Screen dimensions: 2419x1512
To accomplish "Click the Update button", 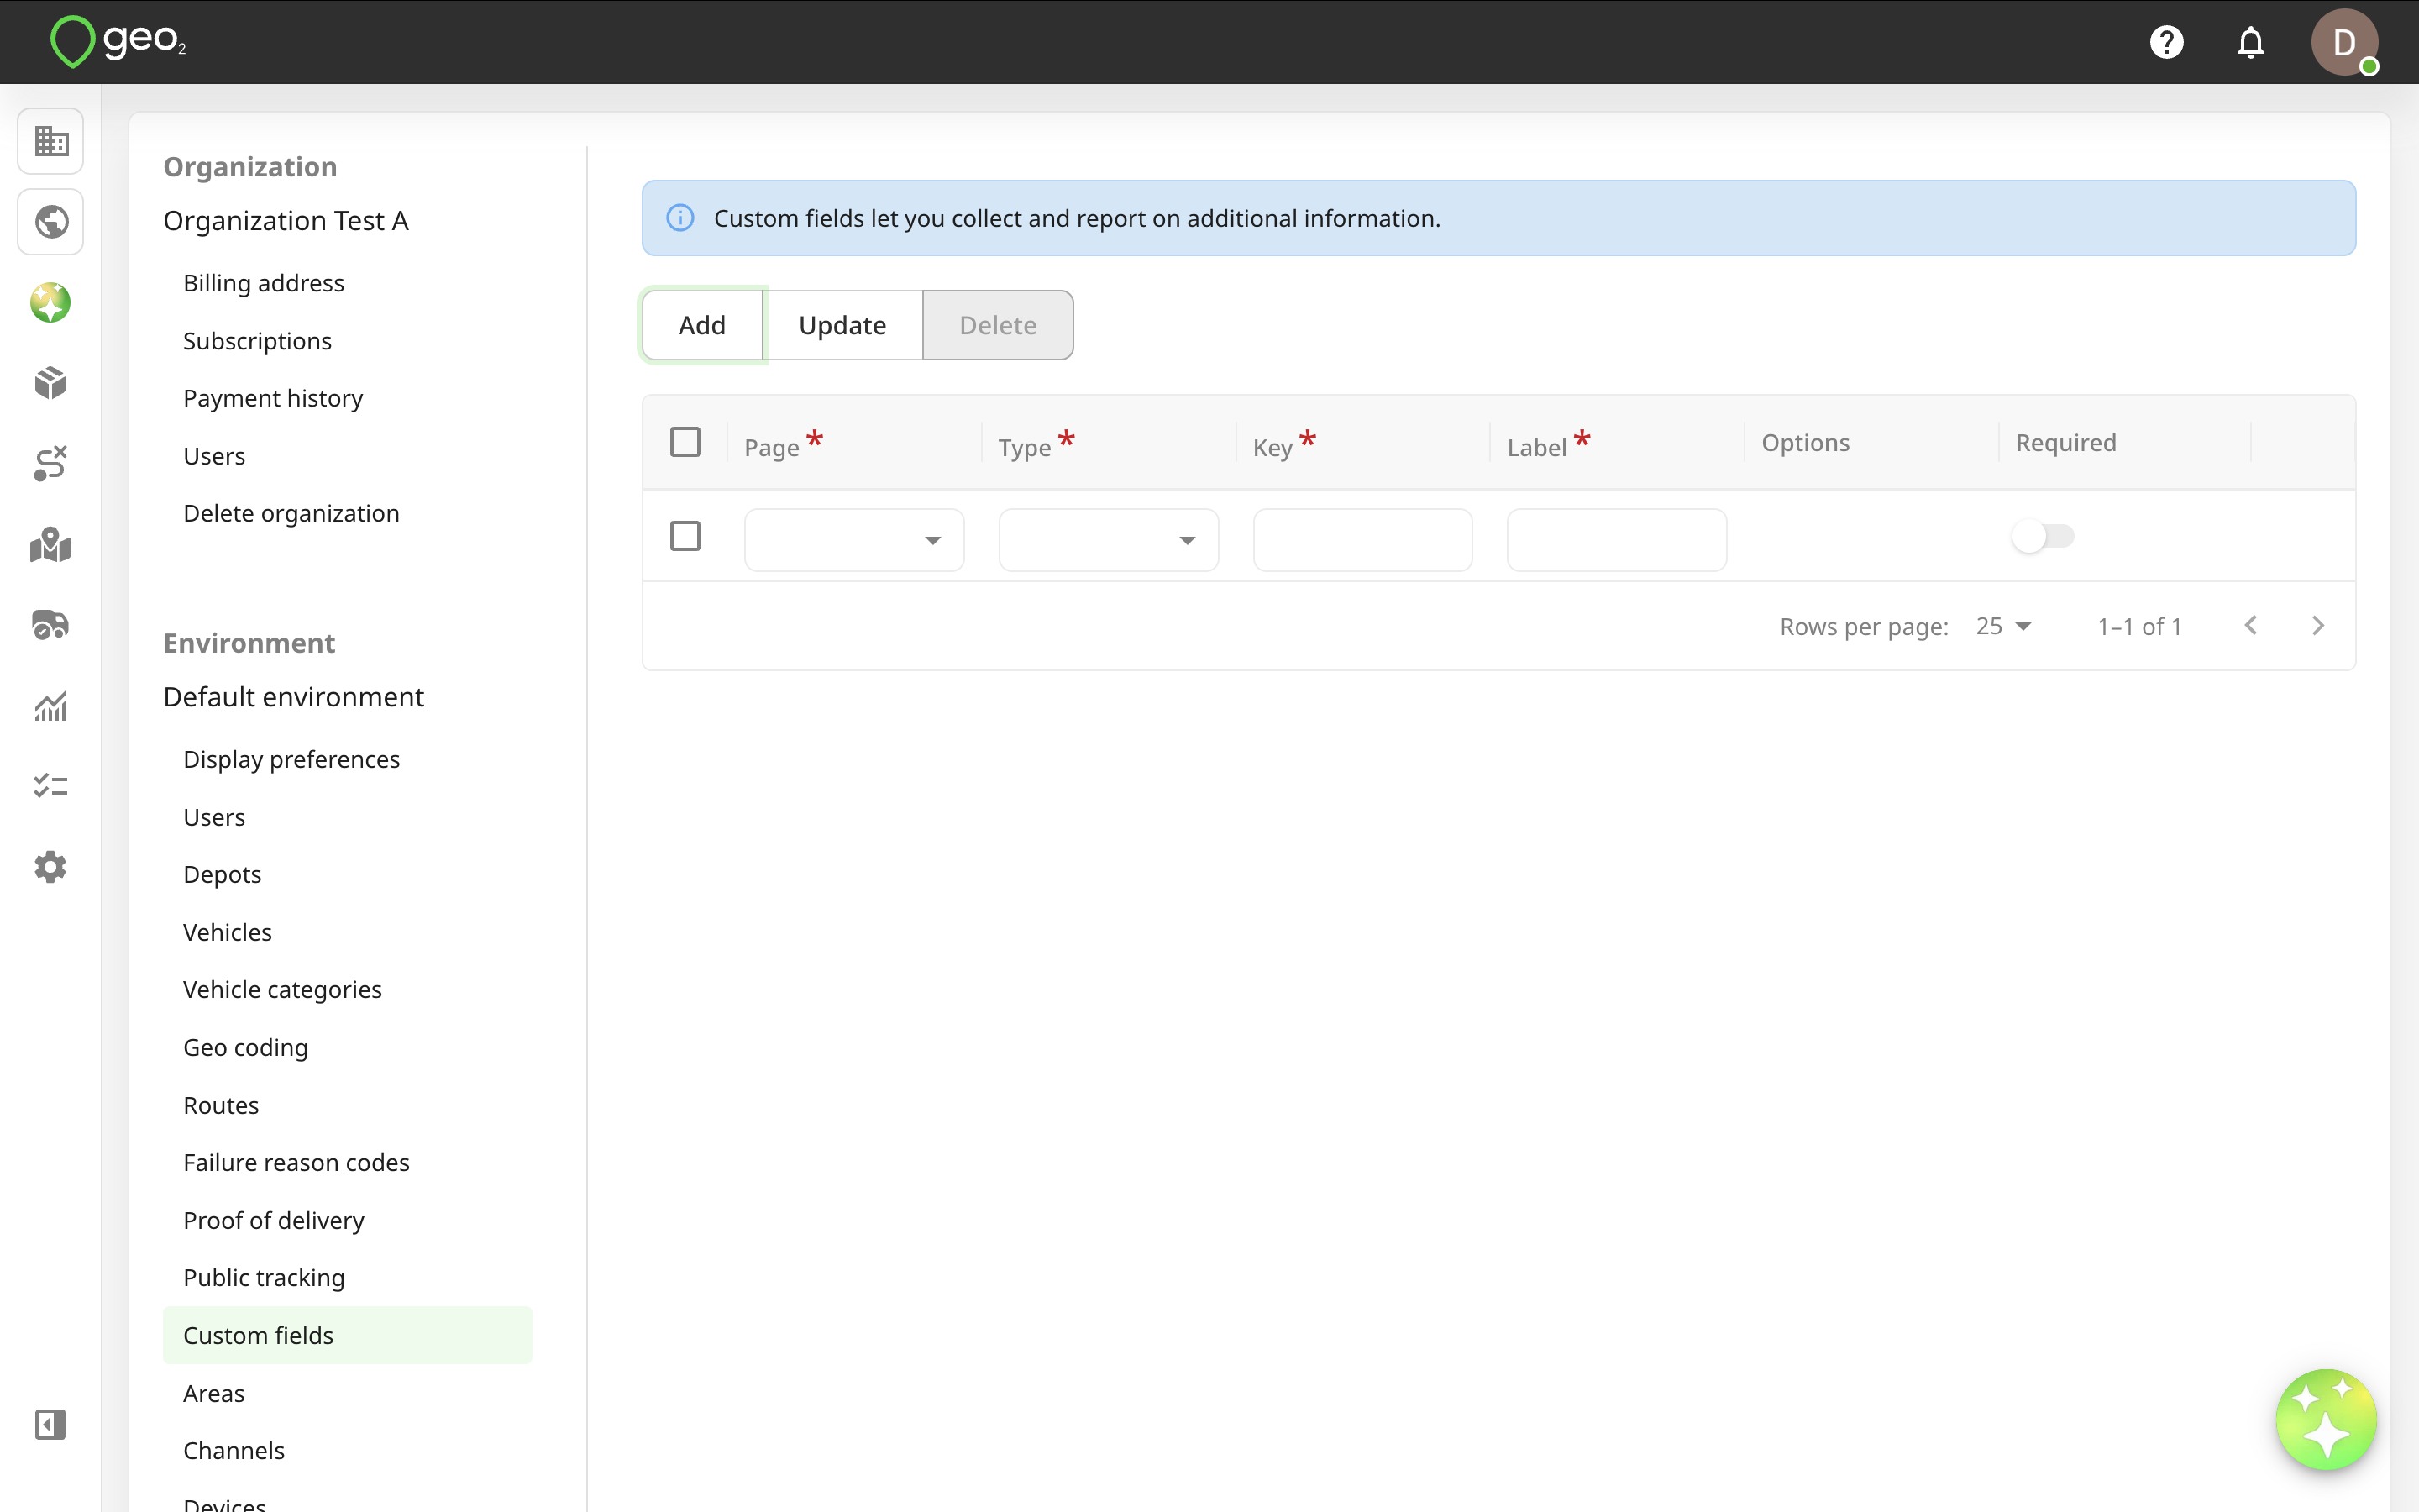I will (842, 325).
